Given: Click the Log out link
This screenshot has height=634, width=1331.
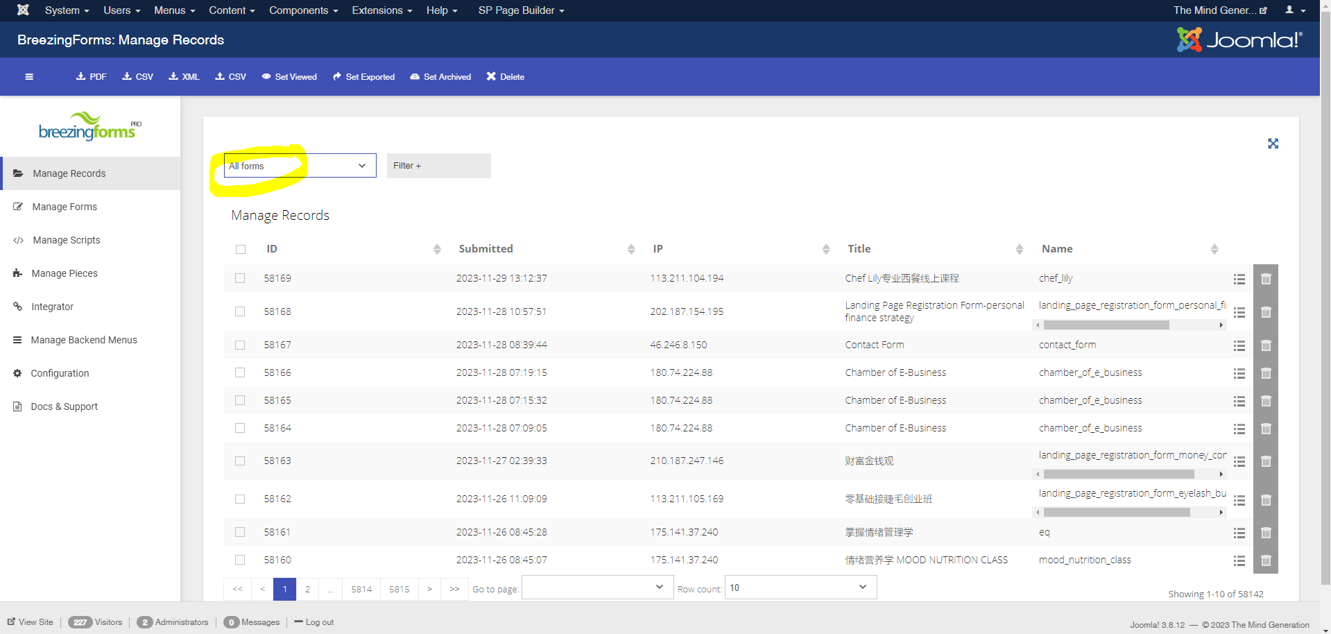Looking at the screenshot, I should [314, 622].
